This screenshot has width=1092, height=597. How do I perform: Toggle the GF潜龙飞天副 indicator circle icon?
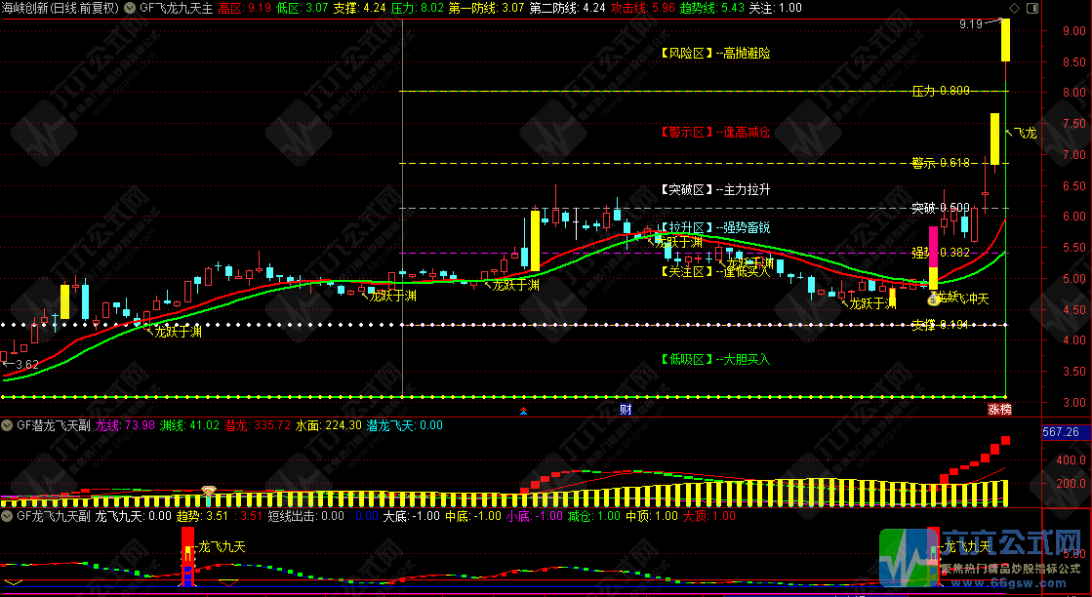pos(7,425)
